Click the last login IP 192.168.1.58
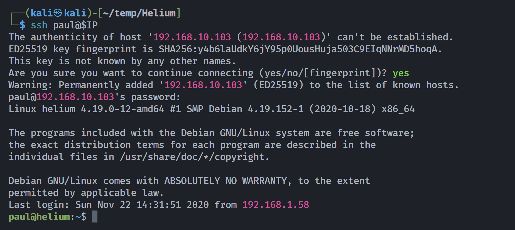Image resolution: width=515 pixels, height=230 pixels. [276, 205]
